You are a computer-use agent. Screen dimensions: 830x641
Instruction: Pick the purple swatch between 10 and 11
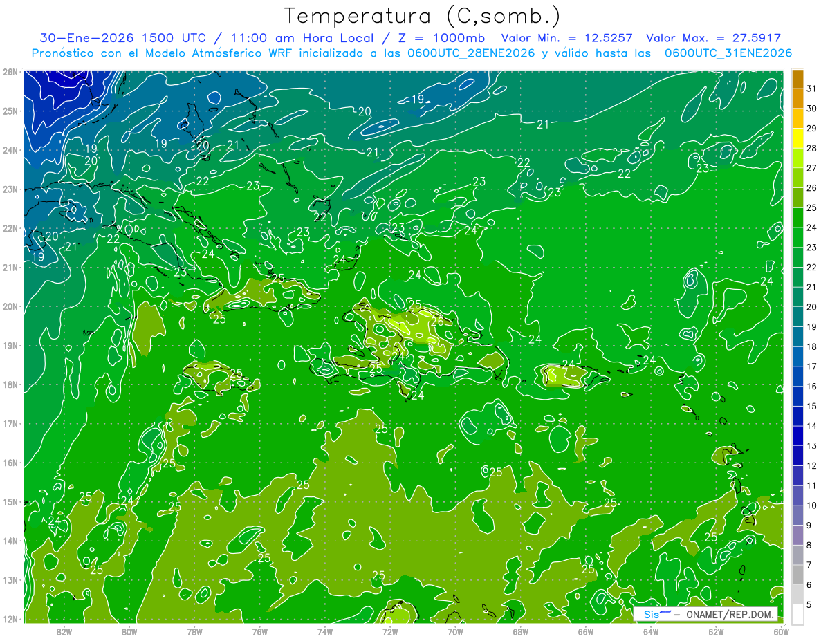click(797, 495)
